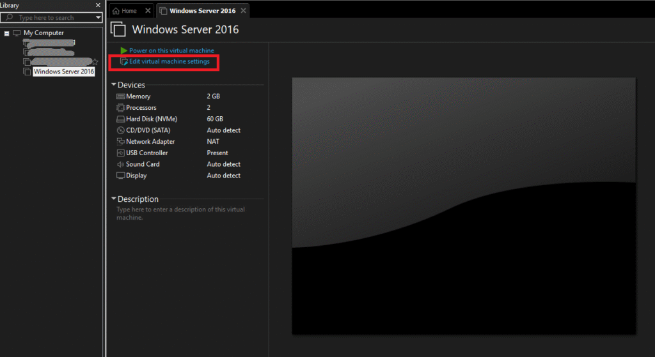This screenshot has width=655, height=357.
Task: Click the USB Controller icon
Action: 121,153
